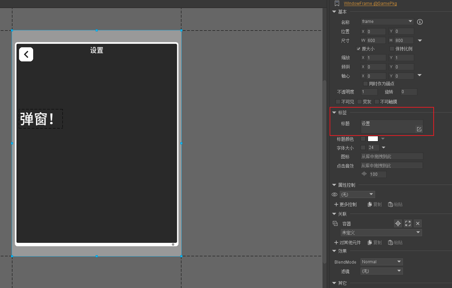Click the 缩放 X input field
452x288 pixels.
click(376, 58)
